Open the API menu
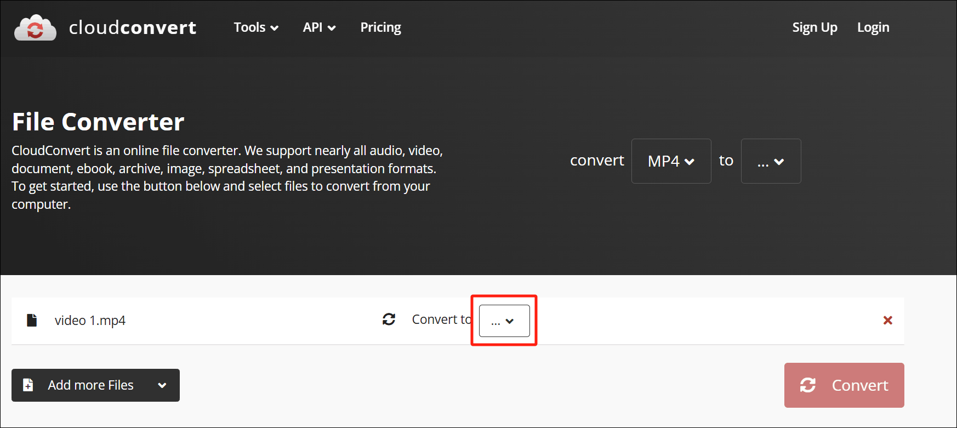The image size is (957, 428). (319, 27)
